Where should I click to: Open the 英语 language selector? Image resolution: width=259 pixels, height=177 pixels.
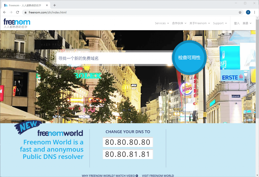(x=247, y=23)
